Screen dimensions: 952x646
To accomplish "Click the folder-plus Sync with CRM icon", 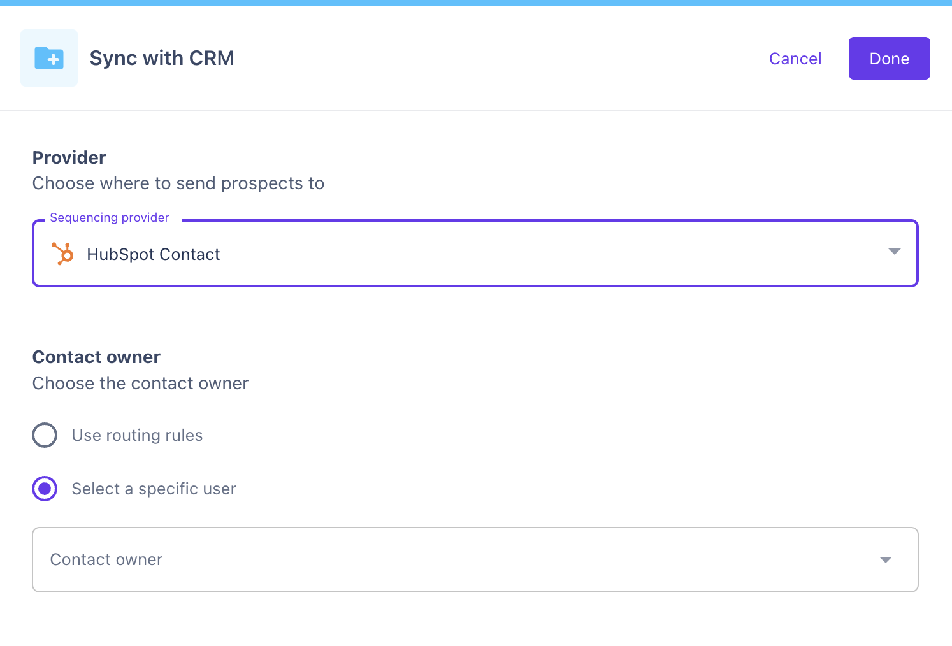I will (x=49, y=58).
